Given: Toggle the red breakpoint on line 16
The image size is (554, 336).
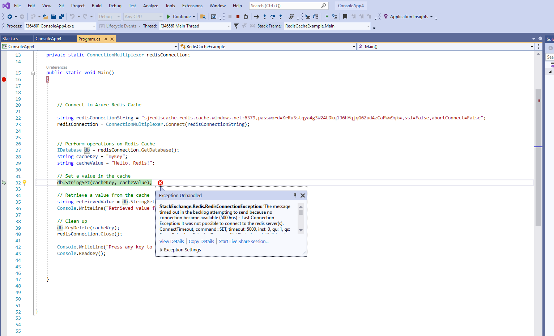Looking at the screenshot, I should 4,80.
